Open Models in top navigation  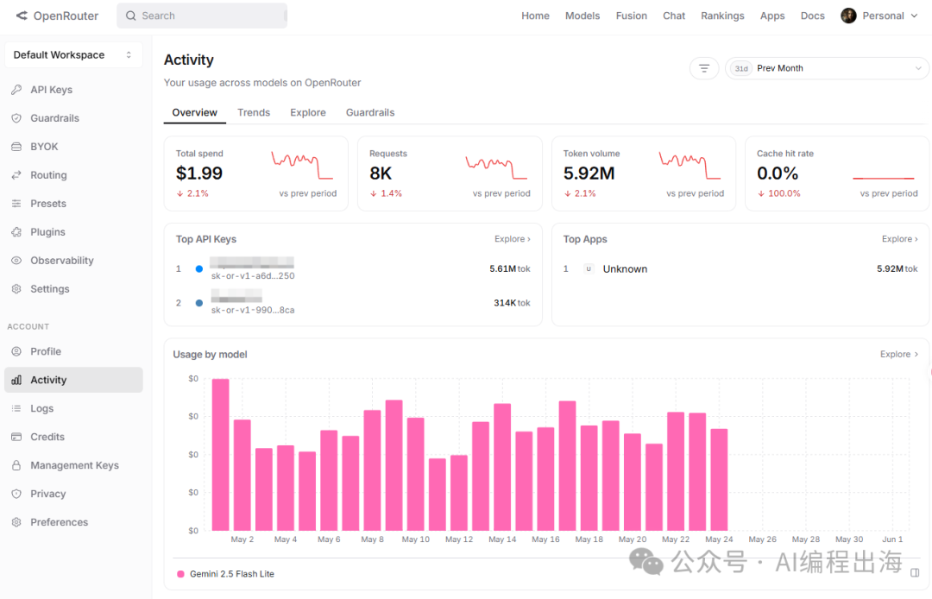pos(582,16)
